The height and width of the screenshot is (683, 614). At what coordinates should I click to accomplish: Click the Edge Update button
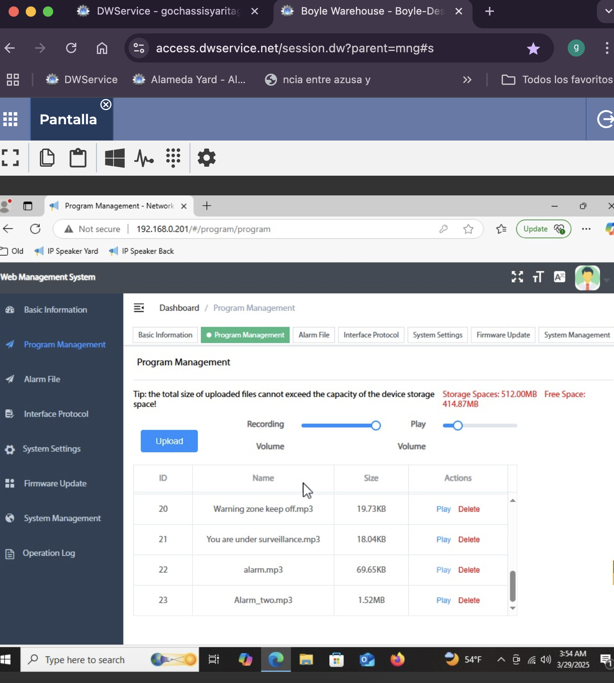[x=543, y=229]
